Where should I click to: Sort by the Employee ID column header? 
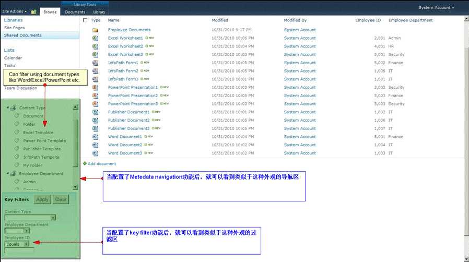coord(368,20)
